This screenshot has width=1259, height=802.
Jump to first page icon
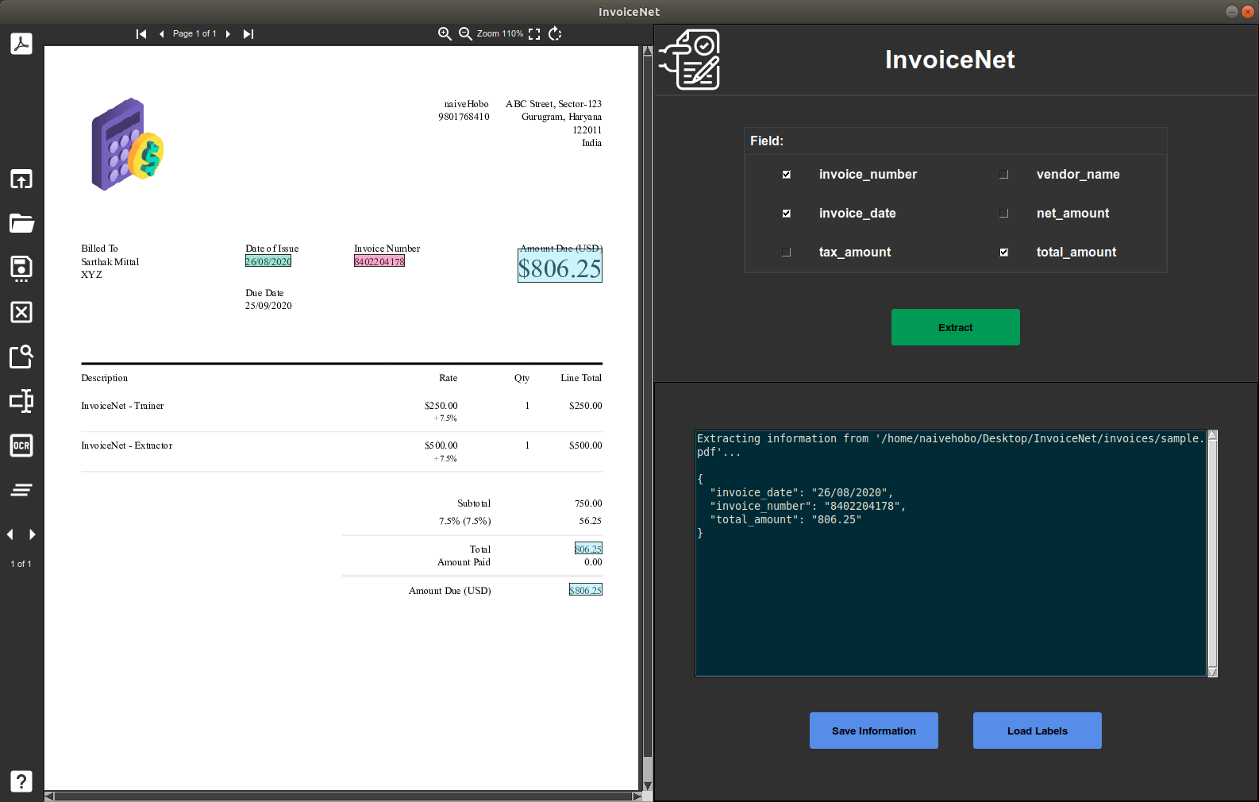click(141, 34)
